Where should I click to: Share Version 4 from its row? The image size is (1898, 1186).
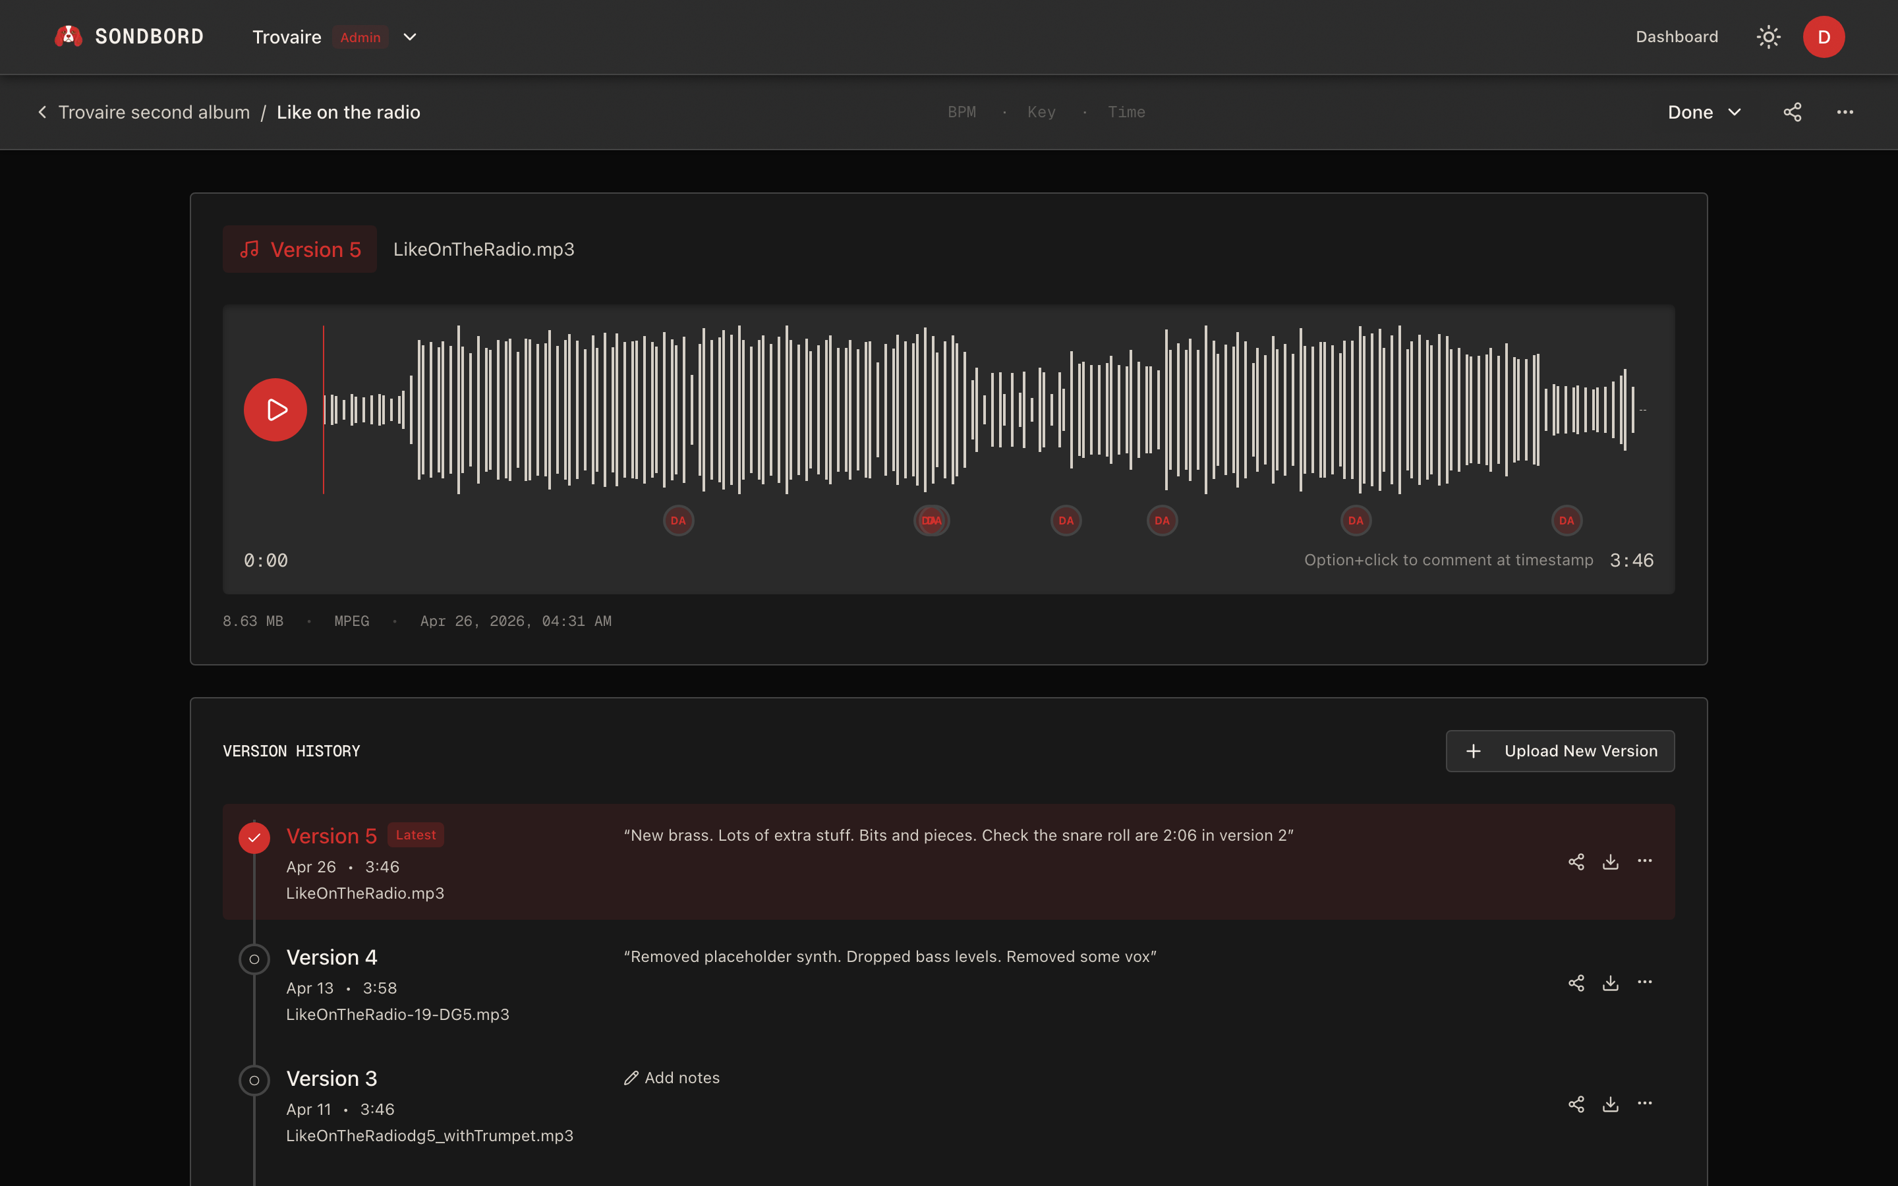pyautogui.click(x=1576, y=983)
